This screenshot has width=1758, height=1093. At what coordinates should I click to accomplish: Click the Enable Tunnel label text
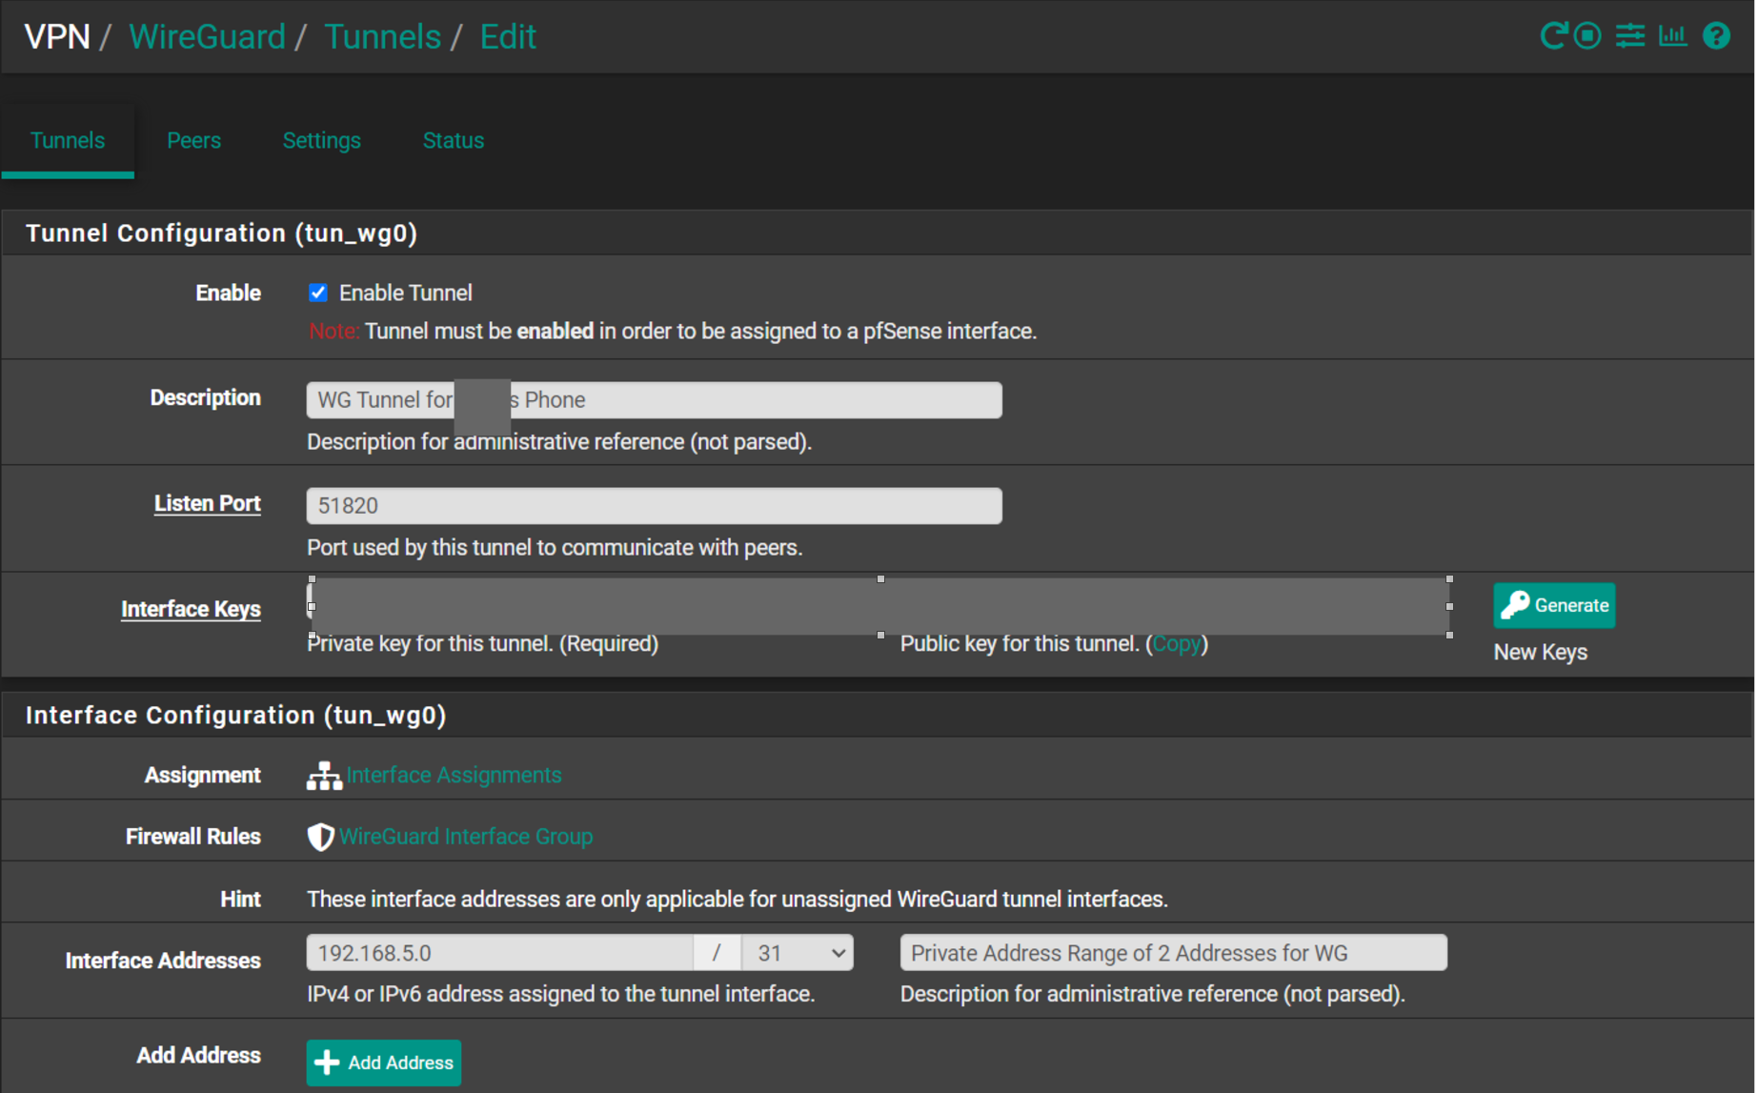406,293
